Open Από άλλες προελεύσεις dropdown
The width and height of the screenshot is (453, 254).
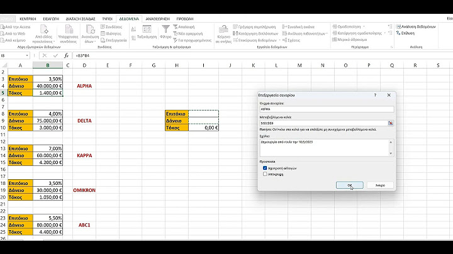click(44, 34)
